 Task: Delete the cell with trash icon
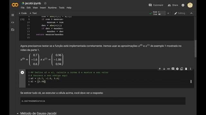pos(186,69)
